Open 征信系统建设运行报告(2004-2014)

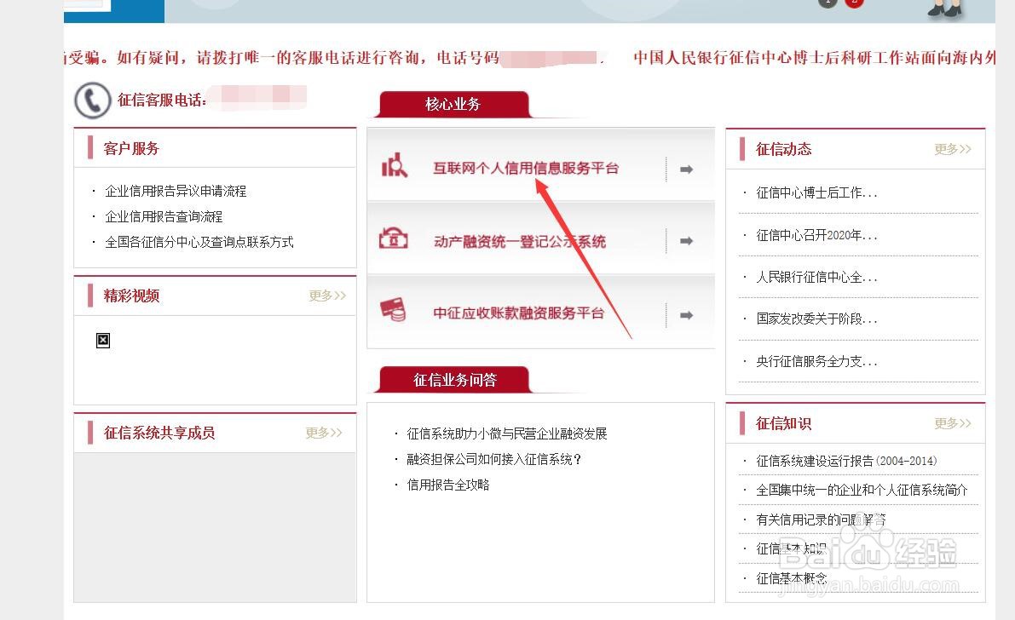click(x=847, y=461)
